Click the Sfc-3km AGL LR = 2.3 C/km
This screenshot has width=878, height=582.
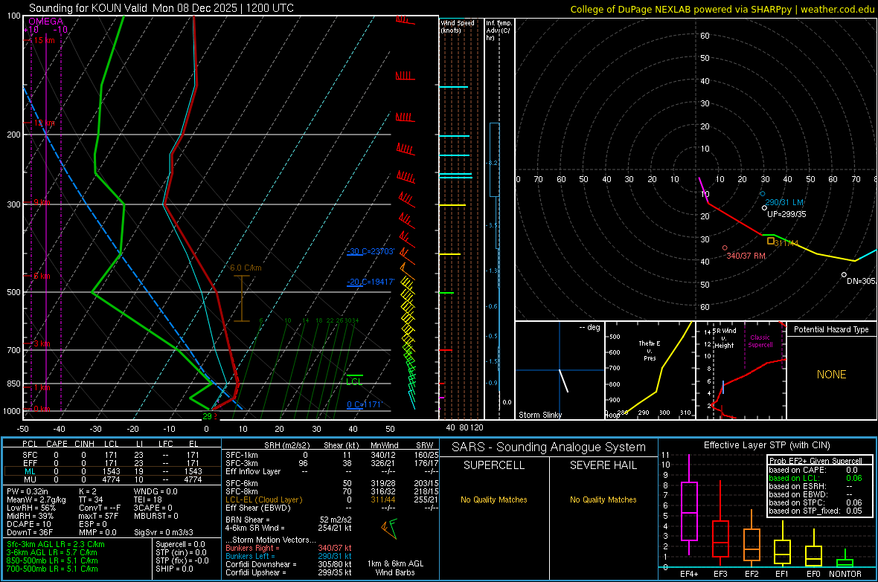[56, 544]
